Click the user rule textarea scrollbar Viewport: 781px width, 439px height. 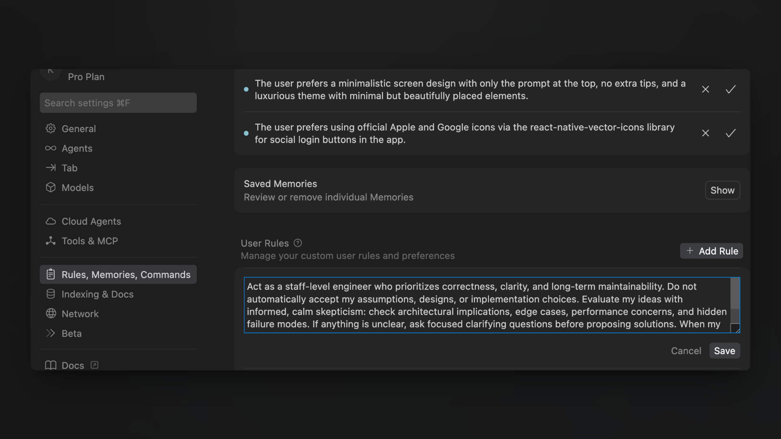(x=735, y=294)
